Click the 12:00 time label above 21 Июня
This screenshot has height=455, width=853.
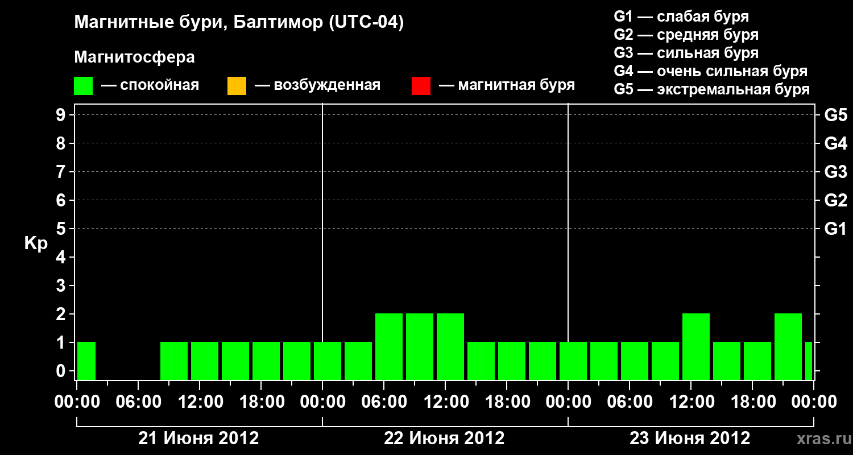point(200,402)
